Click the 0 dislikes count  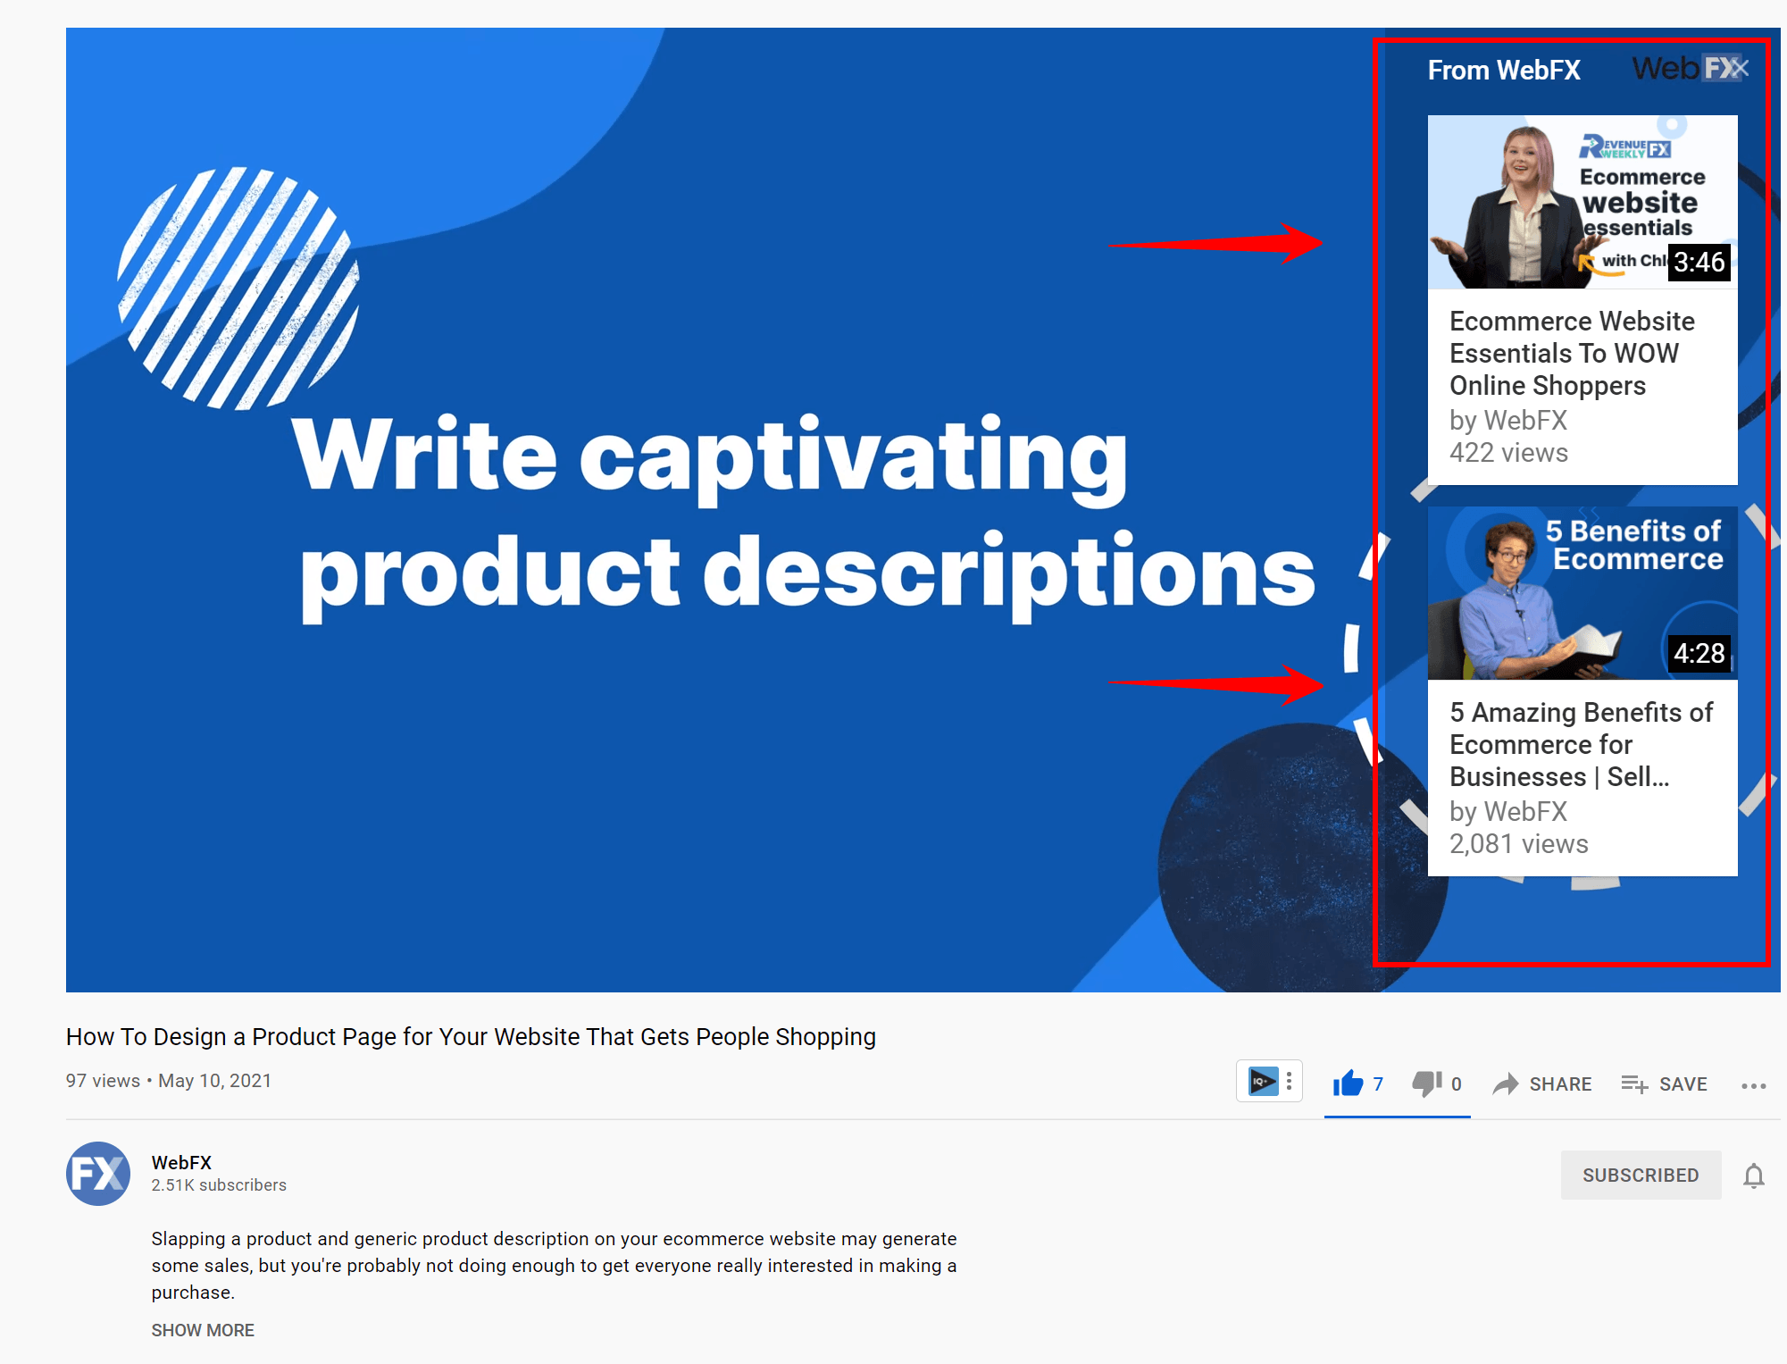[x=1457, y=1084]
